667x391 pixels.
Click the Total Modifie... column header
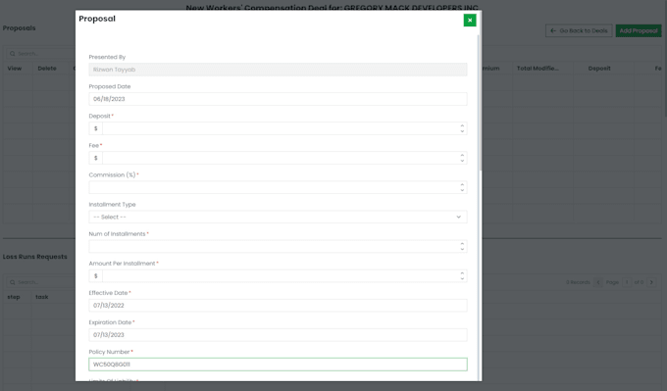(538, 68)
